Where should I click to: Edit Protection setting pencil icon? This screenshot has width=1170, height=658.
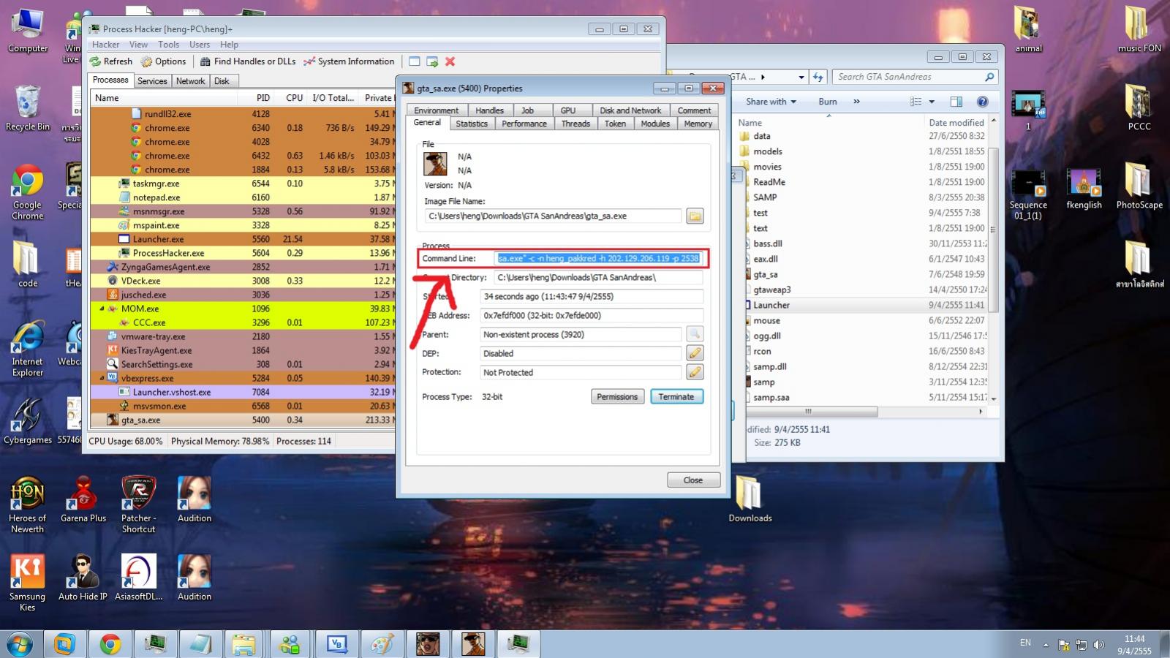695,372
